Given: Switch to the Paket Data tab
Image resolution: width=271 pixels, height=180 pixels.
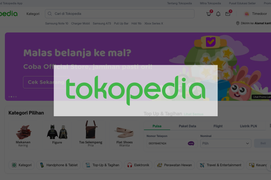Looking at the screenshot, I should (x=187, y=126).
